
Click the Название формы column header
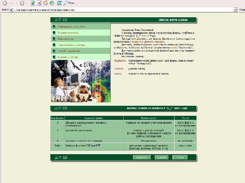pos(94,118)
